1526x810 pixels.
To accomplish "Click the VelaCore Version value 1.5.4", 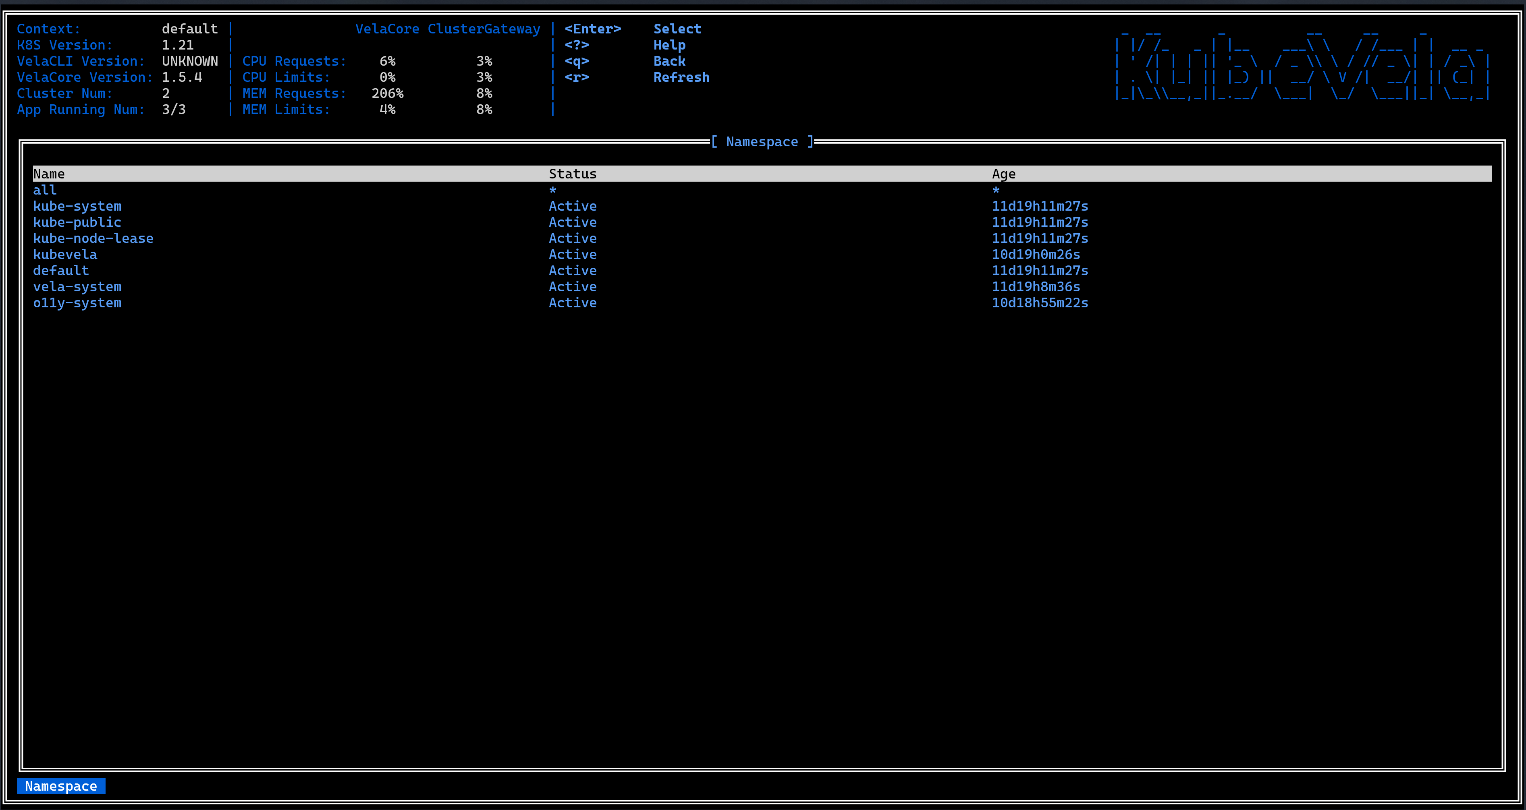I will point(182,77).
